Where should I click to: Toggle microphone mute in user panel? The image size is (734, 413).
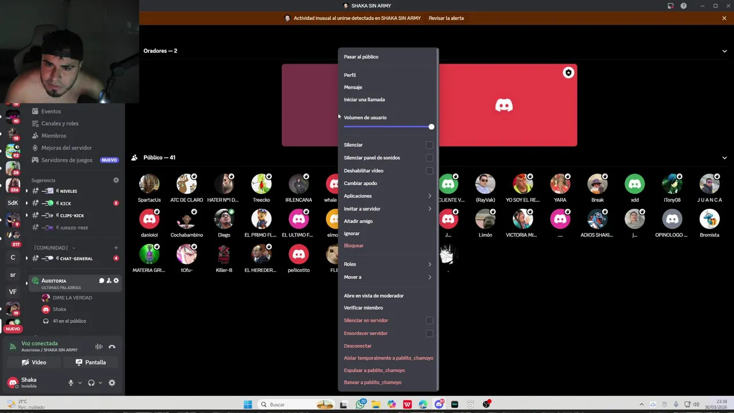[x=71, y=383]
